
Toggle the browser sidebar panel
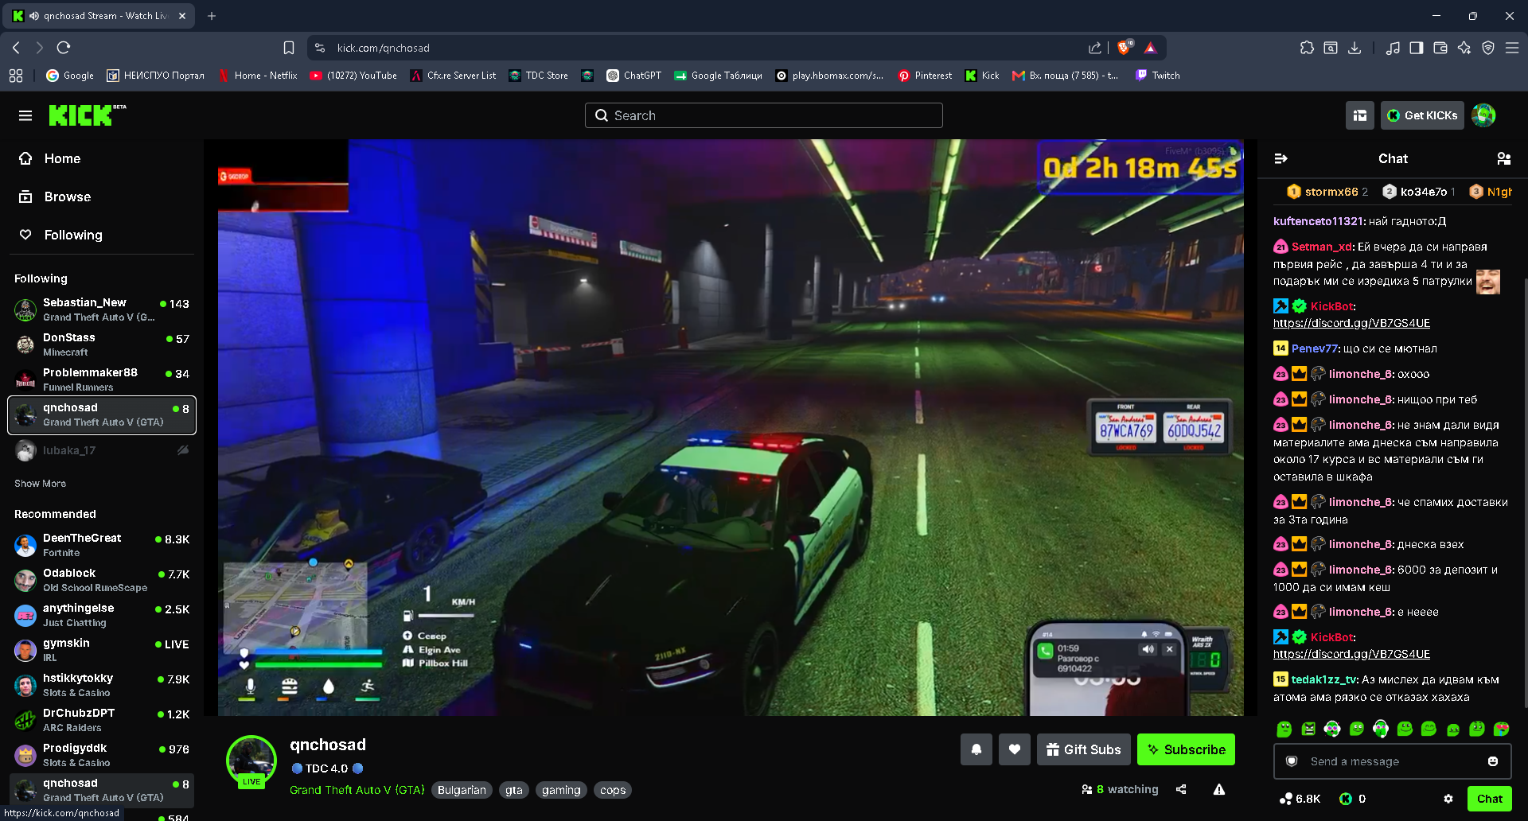pyautogui.click(x=1417, y=48)
